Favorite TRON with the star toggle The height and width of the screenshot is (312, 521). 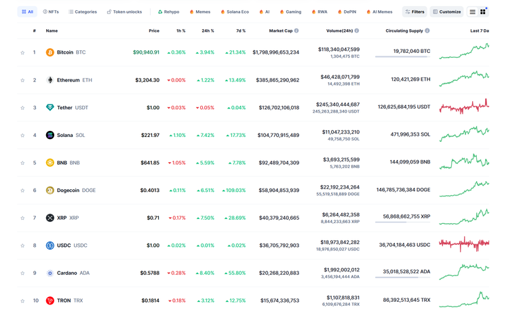[x=22, y=300]
